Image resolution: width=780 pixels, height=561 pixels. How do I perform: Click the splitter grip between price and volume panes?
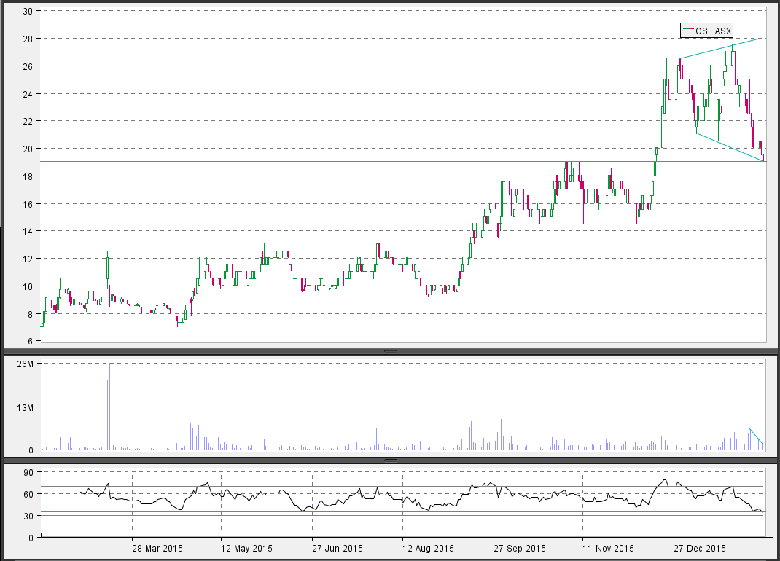click(391, 351)
